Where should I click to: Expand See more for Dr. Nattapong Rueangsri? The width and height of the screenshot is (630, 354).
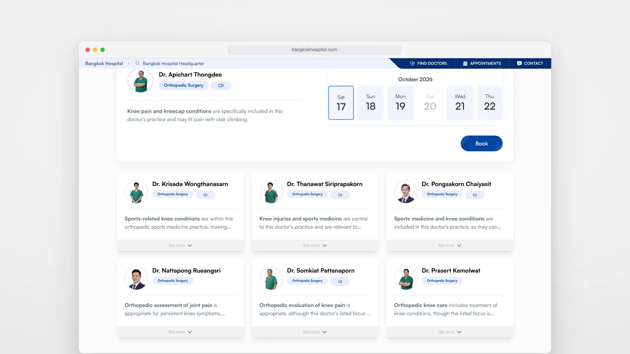click(x=180, y=332)
